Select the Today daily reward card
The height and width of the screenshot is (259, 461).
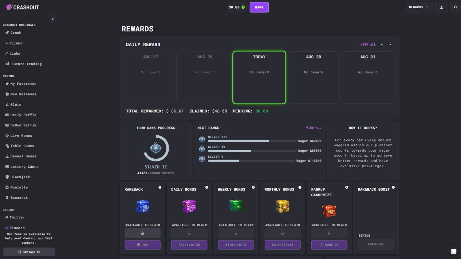click(x=259, y=77)
